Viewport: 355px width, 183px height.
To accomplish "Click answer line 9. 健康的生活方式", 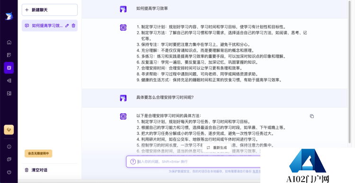I will 210,80.
